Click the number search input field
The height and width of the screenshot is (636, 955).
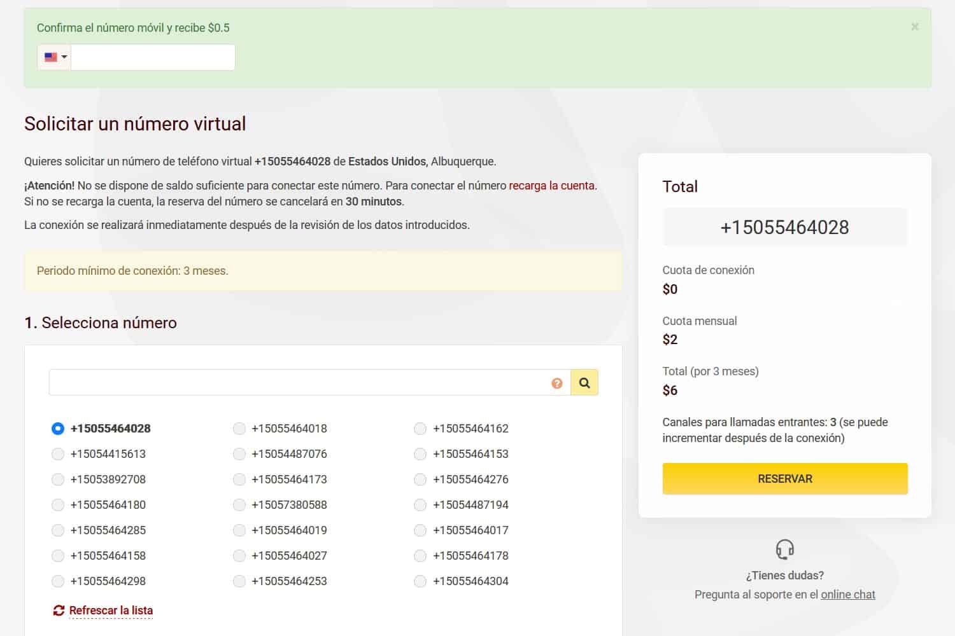pos(309,383)
